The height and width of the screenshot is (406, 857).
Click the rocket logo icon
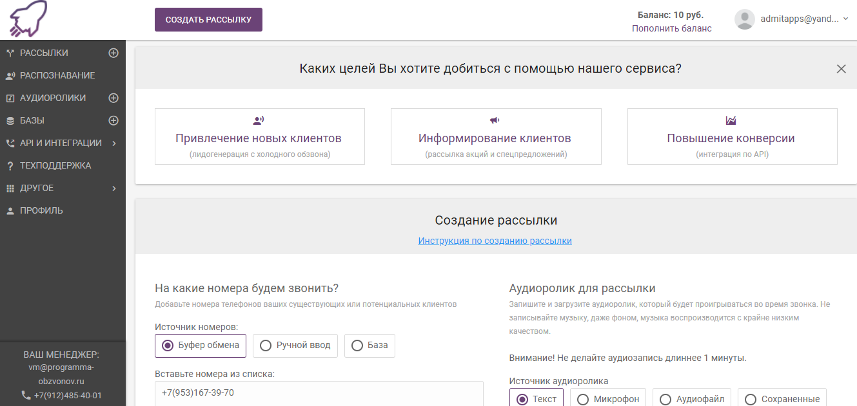[28, 17]
